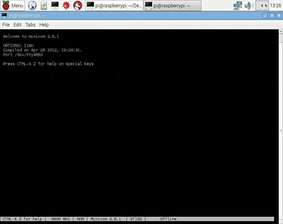This screenshot has width=283, height=224.
Task: Click the terminal vertical scrollbar
Action: point(281,131)
